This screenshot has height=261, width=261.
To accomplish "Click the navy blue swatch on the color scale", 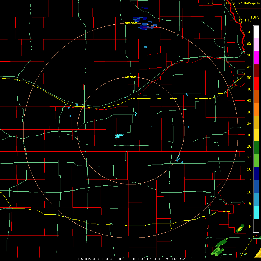I will point(256,174).
